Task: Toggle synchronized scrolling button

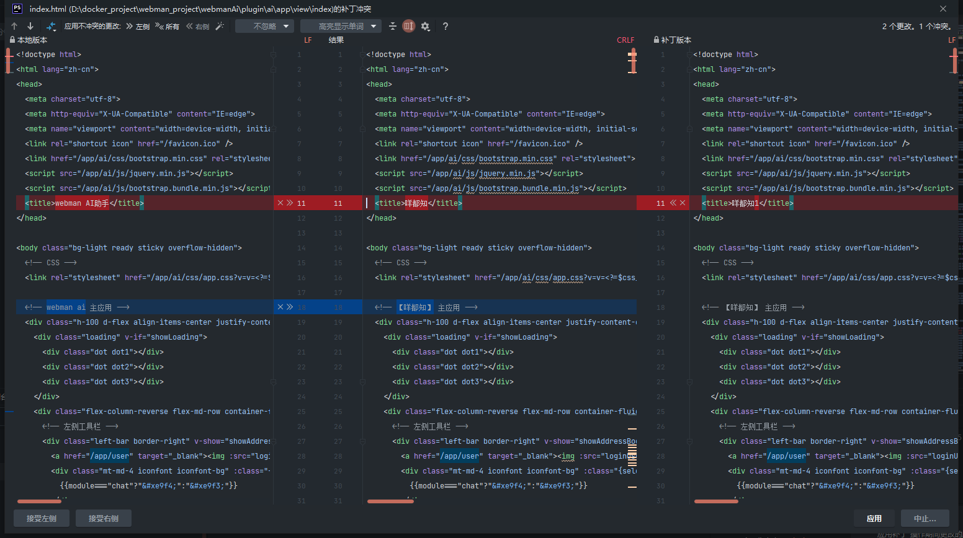Action: [408, 26]
